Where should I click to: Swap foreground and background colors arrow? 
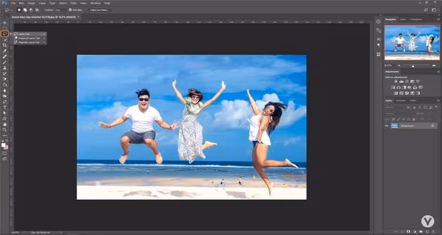[x=6, y=142]
